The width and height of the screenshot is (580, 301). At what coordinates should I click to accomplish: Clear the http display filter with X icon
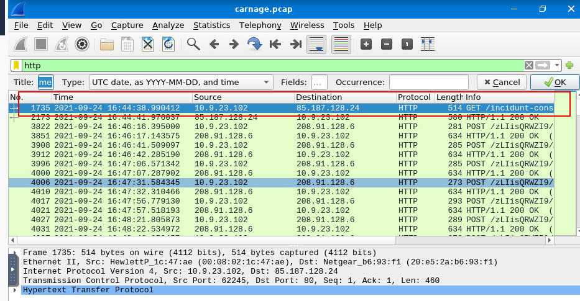(x=528, y=65)
